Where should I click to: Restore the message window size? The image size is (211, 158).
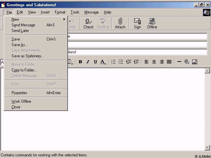pyautogui.click(x=201, y=5)
